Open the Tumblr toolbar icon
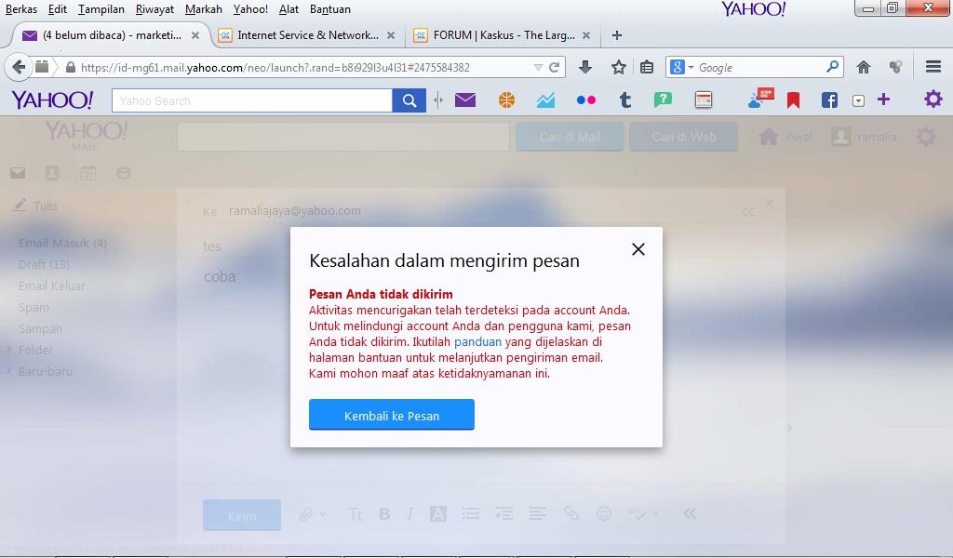953x558 pixels. coord(624,100)
